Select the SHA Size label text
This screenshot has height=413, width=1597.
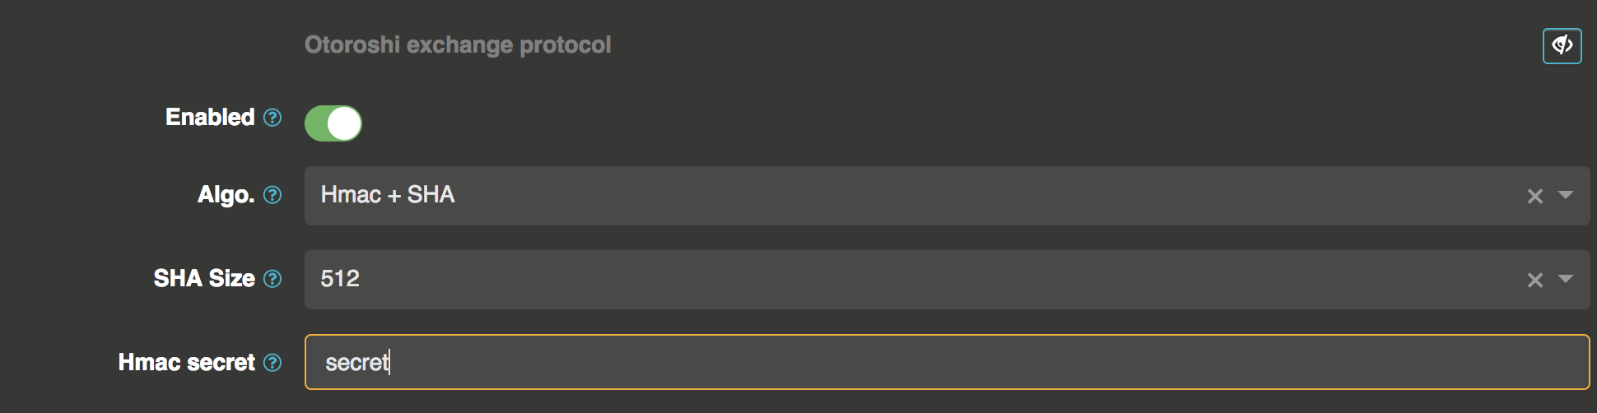204,279
